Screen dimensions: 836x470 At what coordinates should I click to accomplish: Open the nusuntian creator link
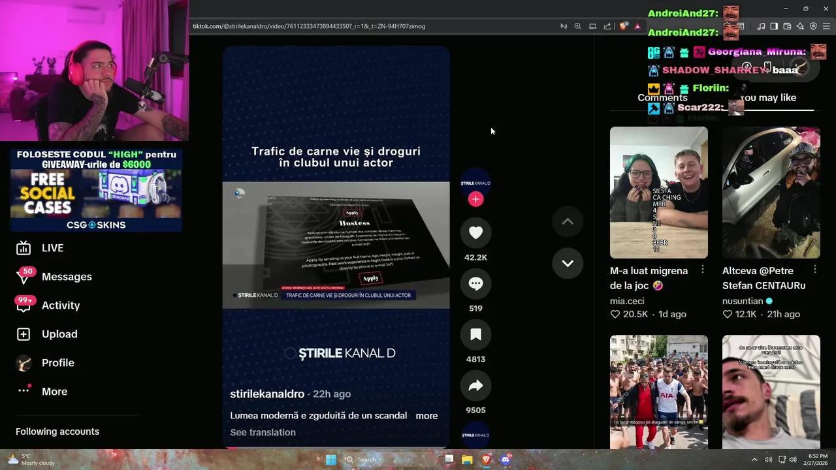(x=743, y=301)
